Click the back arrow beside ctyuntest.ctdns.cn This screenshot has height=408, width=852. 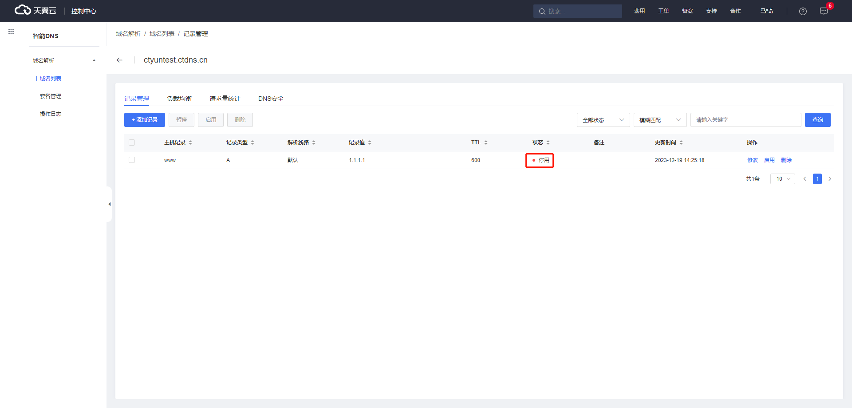[119, 60]
